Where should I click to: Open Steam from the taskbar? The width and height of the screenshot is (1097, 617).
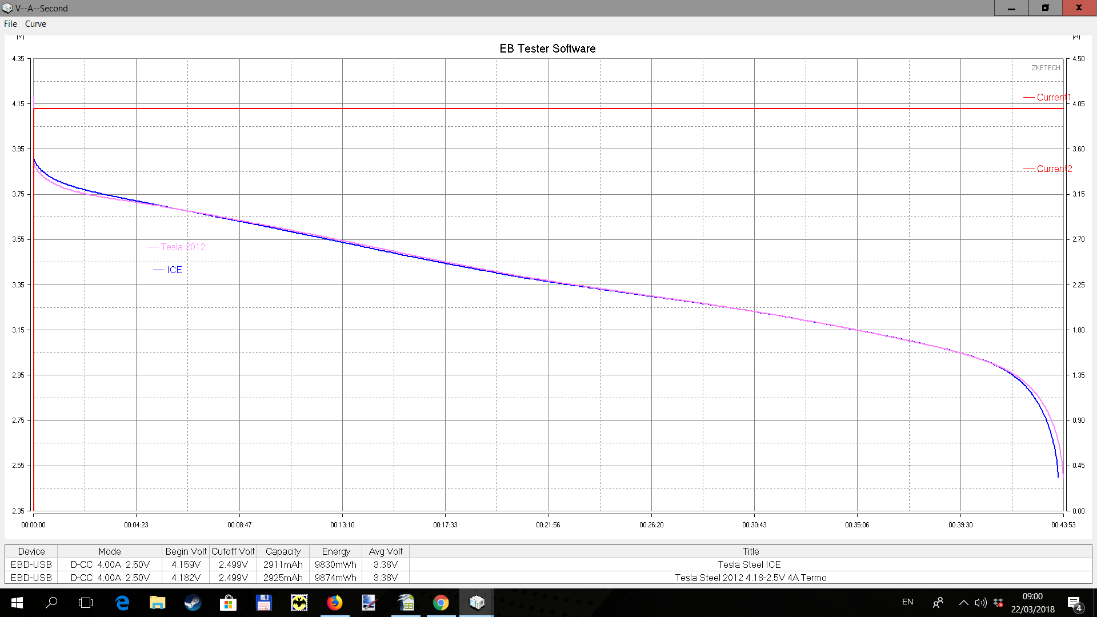[x=193, y=603]
